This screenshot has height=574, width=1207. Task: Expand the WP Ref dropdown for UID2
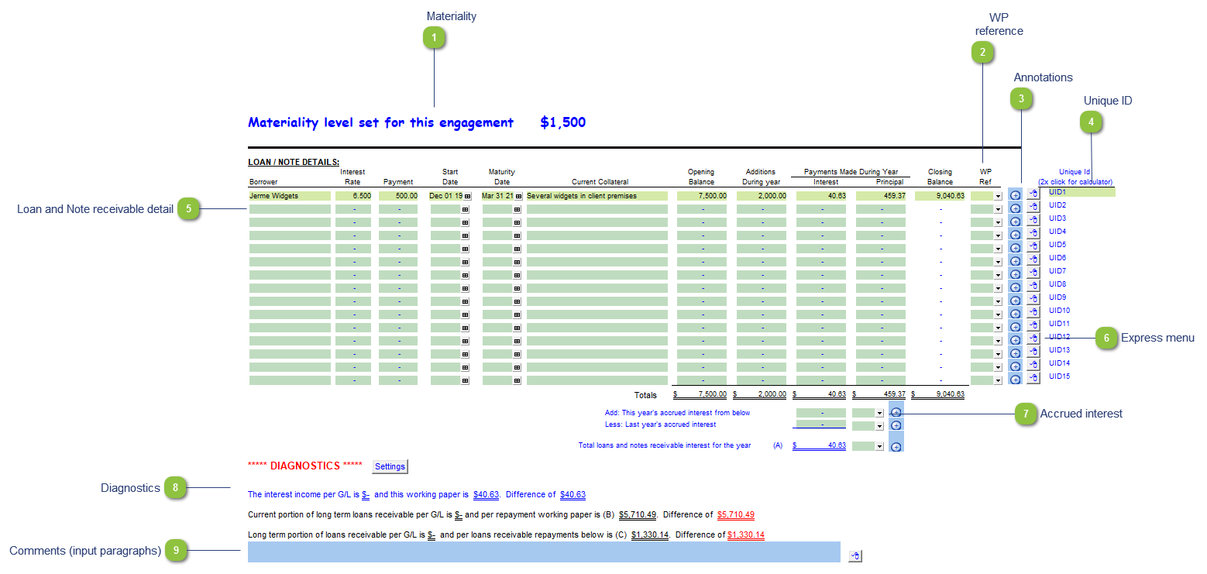(x=998, y=209)
